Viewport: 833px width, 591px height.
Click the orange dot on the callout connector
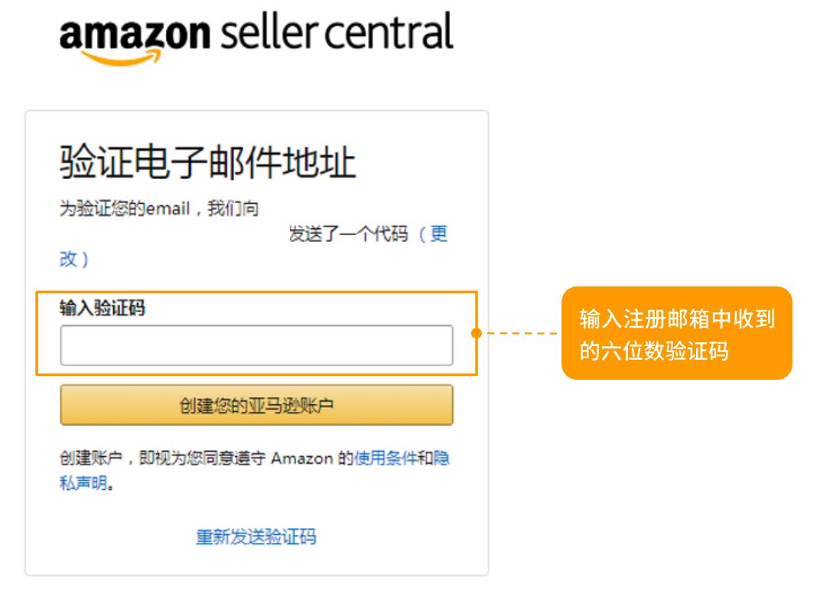tap(476, 333)
